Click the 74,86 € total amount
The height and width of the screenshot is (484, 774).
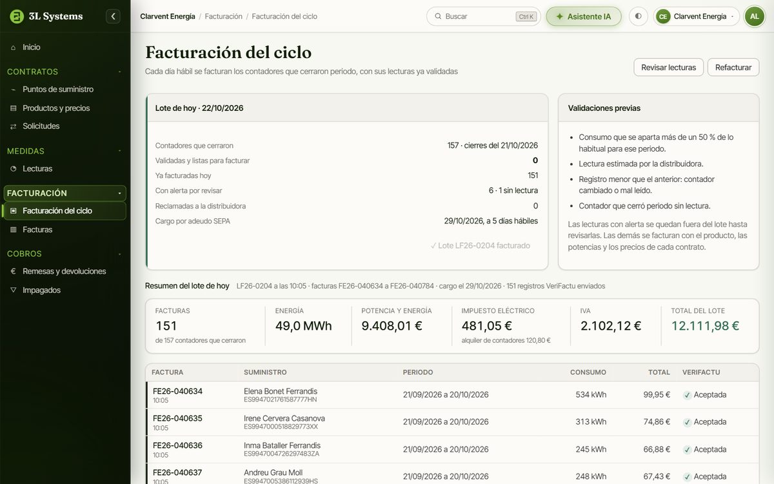(657, 422)
